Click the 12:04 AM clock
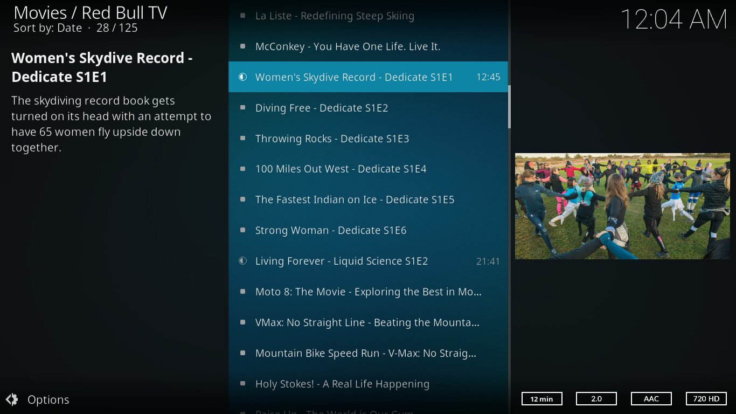The image size is (736, 414). coord(674,20)
